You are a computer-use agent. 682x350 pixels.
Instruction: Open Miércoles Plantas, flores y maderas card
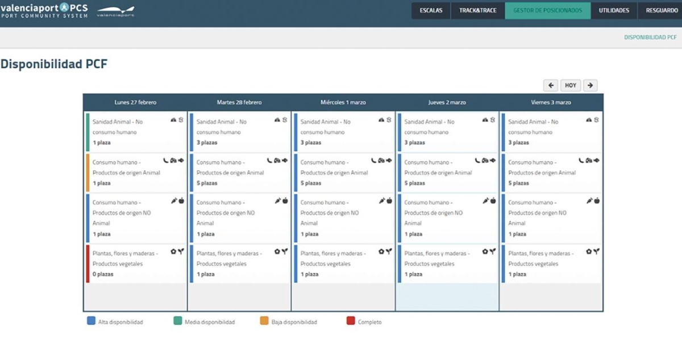(344, 263)
